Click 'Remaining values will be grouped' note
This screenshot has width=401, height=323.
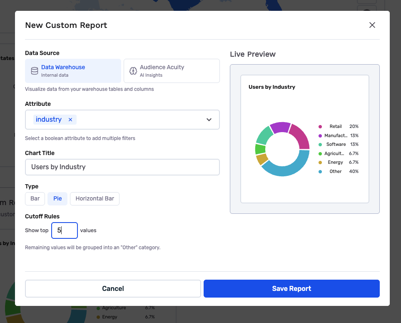[x=92, y=248]
